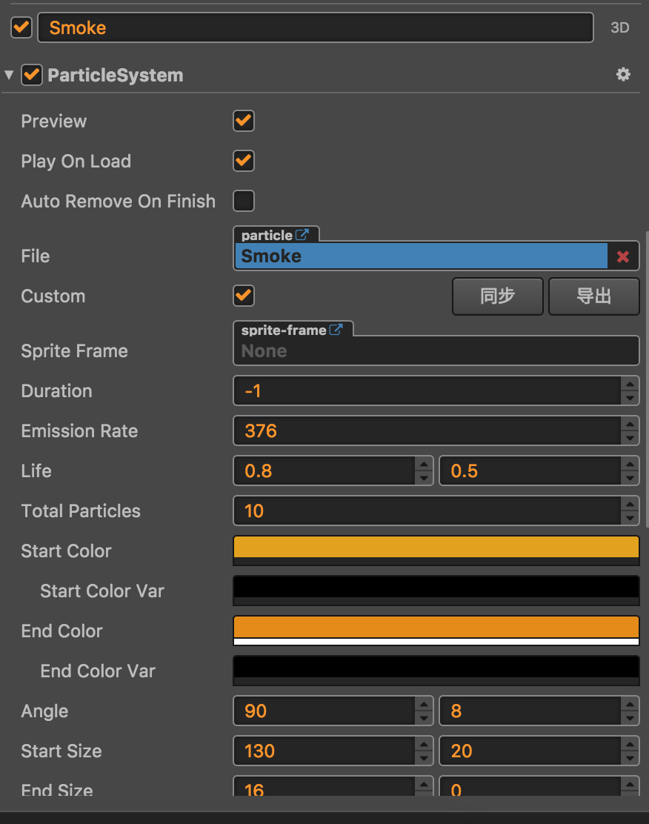Uncheck the Custom checkbox
Image resolution: width=649 pixels, height=824 pixels.
[x=244, y=296]
